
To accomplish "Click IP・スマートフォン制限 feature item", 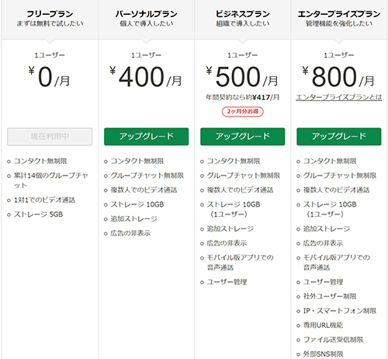I will (339, 311).
